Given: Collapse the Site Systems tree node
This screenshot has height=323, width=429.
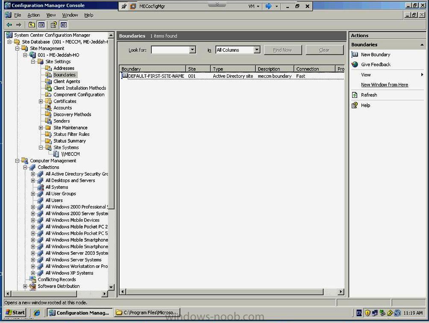Looking at the screenshot, I should click(41, 147).
